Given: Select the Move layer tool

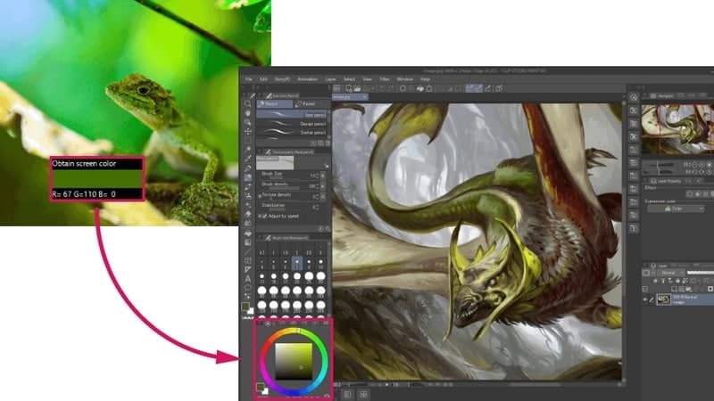Looking at the screenshot, I should (248, 131).
